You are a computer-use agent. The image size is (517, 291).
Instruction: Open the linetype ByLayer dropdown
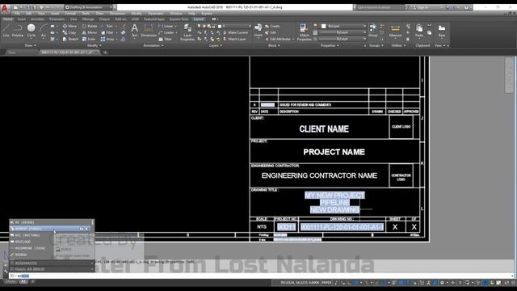343,39
